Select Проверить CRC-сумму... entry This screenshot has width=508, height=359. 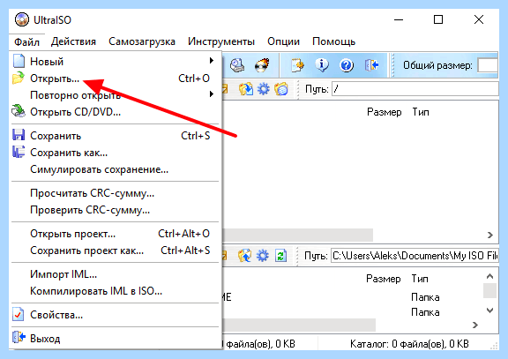pyautogui.click(x=115, y=210)
